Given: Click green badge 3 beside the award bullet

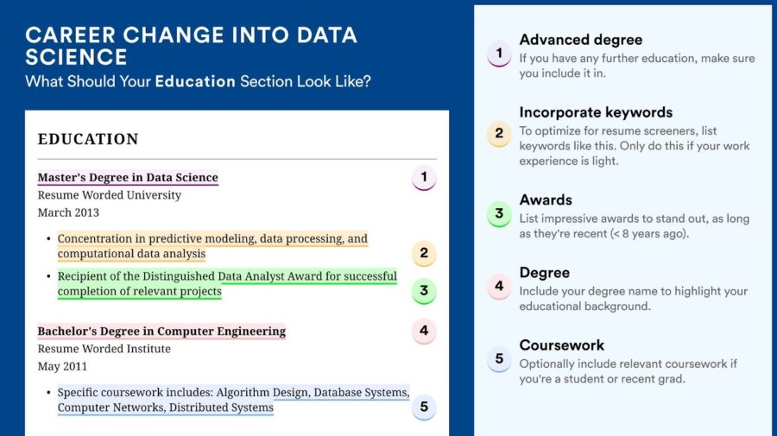Looking at the screenshot, I should pyautogui.click(x=424, y=291).
